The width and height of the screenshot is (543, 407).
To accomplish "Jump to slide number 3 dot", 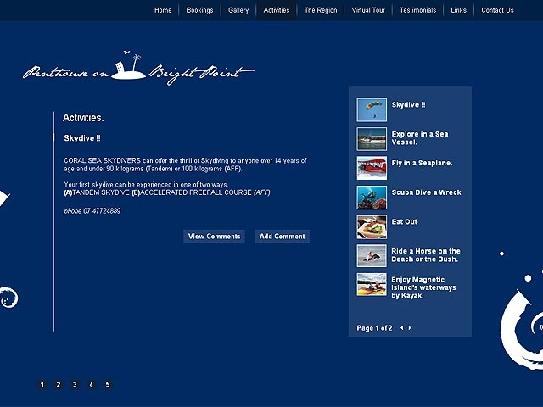I will [x=75, y=385].
